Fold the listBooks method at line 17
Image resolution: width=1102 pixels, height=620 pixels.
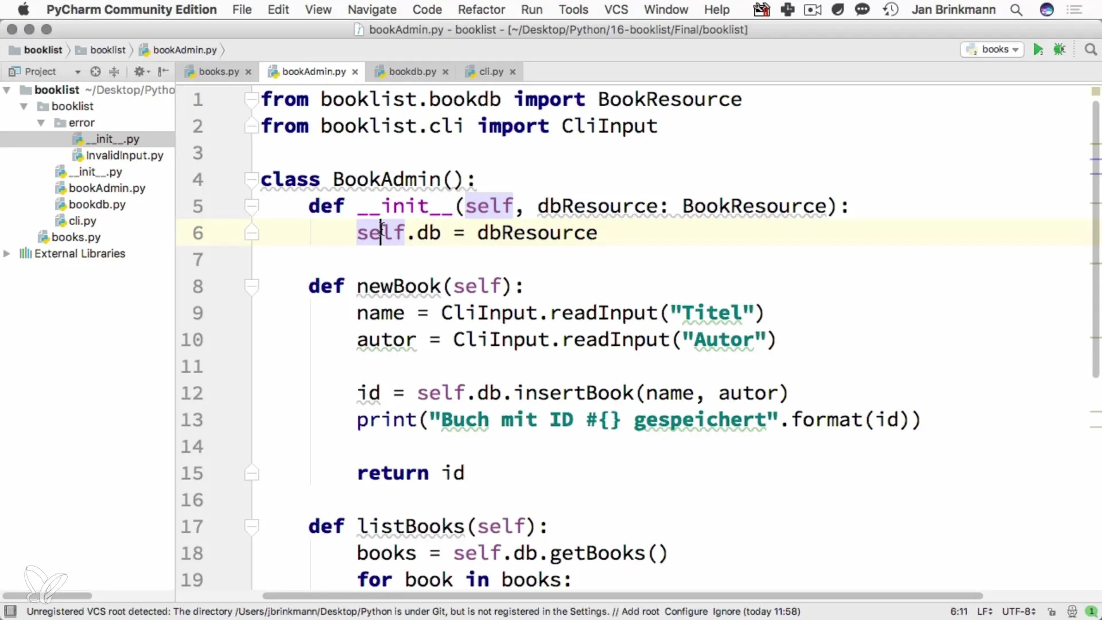[x=251, y=526]
